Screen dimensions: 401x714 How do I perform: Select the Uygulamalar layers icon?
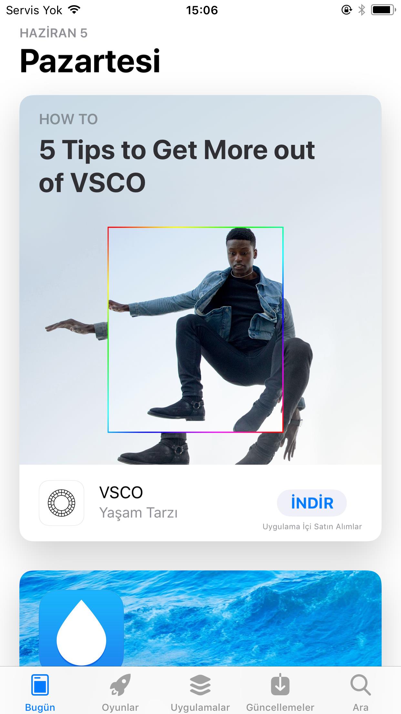coord(200,685)
